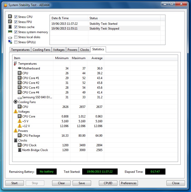The width and height of the screenshot is (191, 192).
Task: Uncheck the Stress CPU checkbox
Action: (16, 17)
